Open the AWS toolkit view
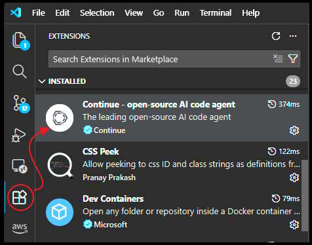This screenshot has height=245, width=312. 20,228
